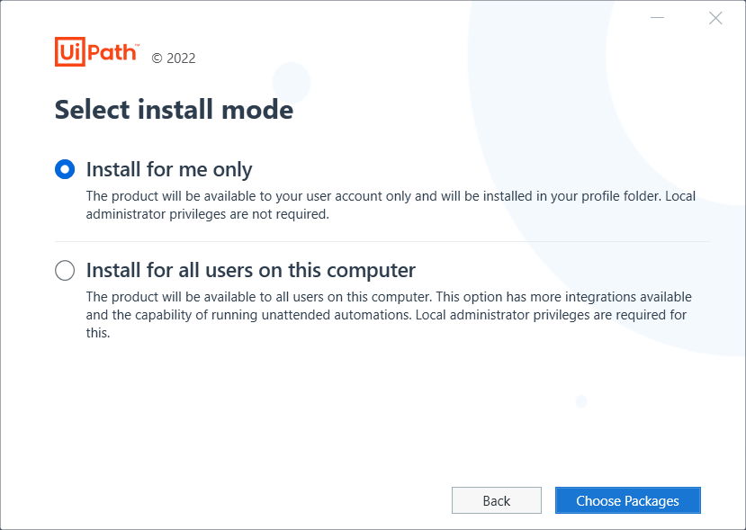Click the highlighted Choose Packages primary action
This screenshot has width=746, height=530.
[x=627, y=500]
